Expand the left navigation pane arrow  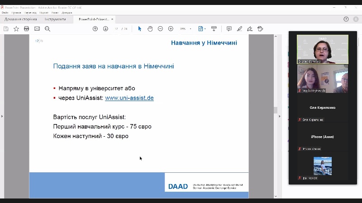coord(2,116)
